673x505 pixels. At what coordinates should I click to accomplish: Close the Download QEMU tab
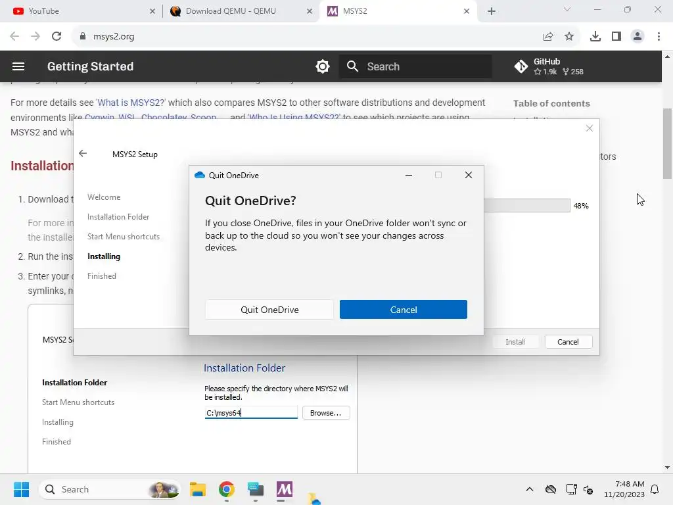tap(310, 11)
